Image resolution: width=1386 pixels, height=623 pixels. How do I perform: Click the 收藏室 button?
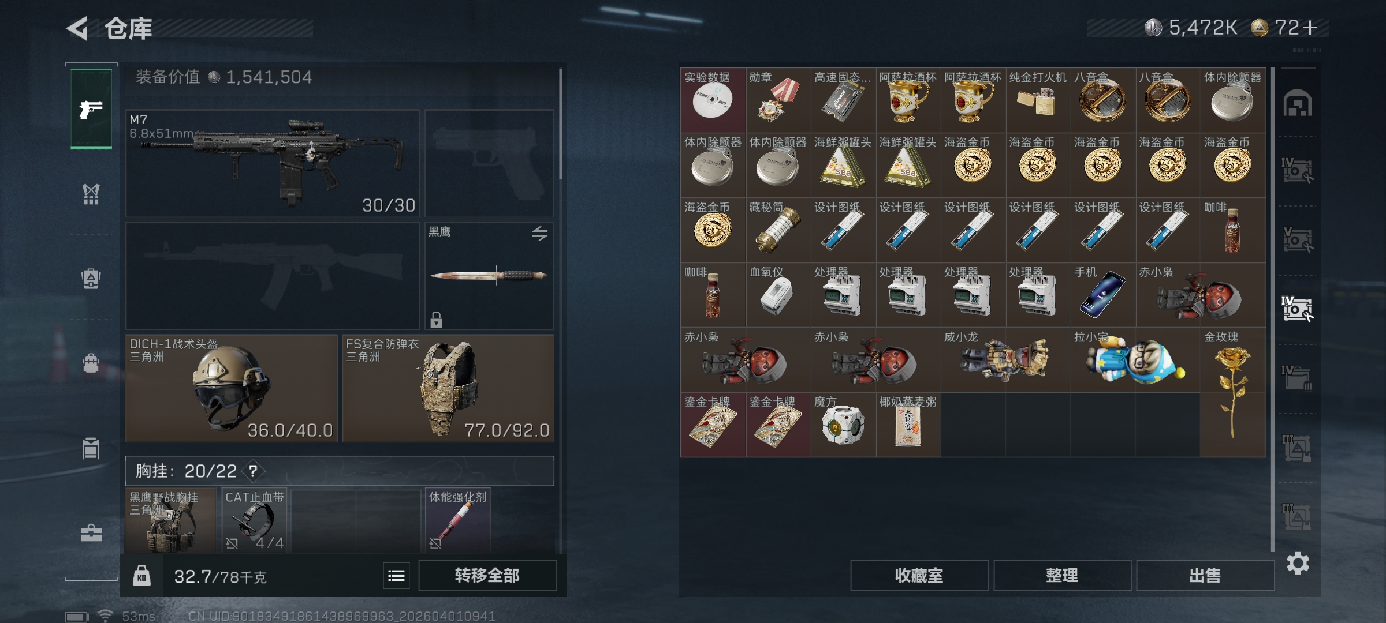pos(919,575)
